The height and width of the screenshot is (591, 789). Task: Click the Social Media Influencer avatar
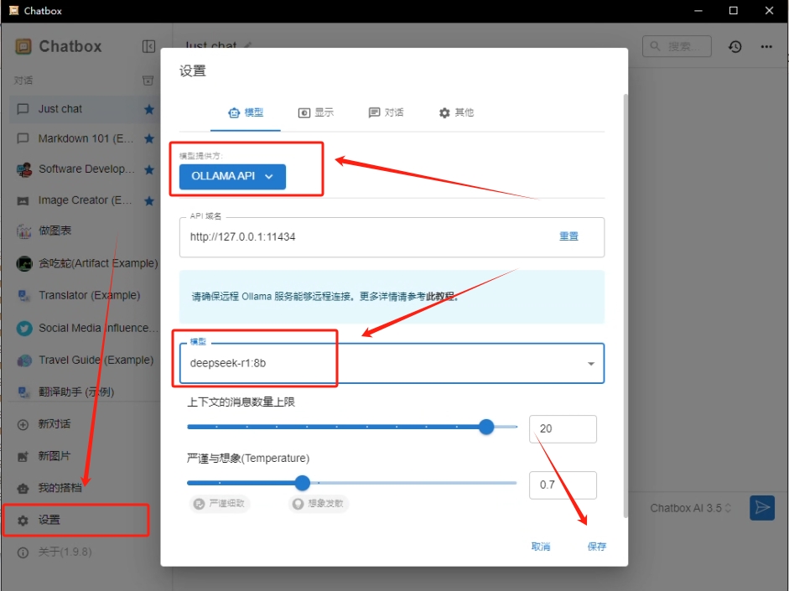23,328
